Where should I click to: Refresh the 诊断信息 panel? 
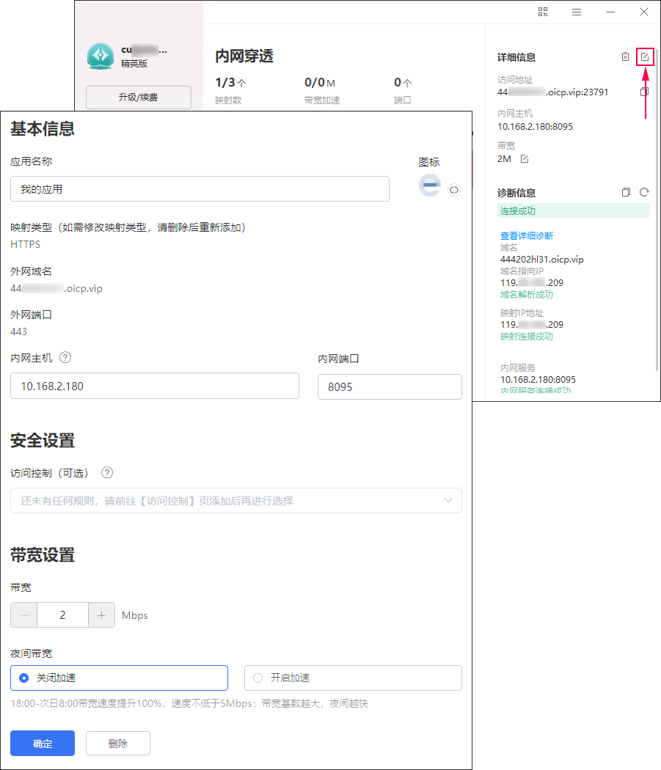point(644,192)
